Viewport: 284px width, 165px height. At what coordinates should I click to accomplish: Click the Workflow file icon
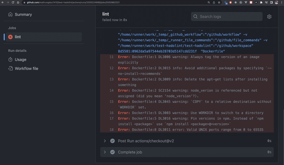tap(10, 68)
